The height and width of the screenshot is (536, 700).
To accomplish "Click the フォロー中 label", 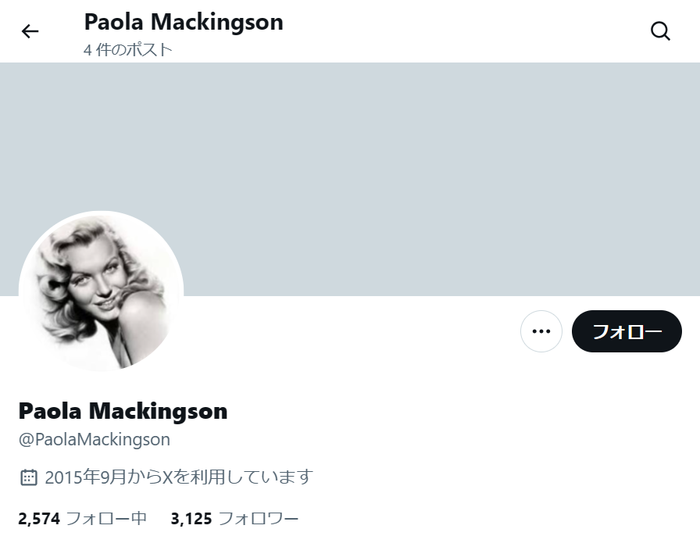I will click(106, 519).
